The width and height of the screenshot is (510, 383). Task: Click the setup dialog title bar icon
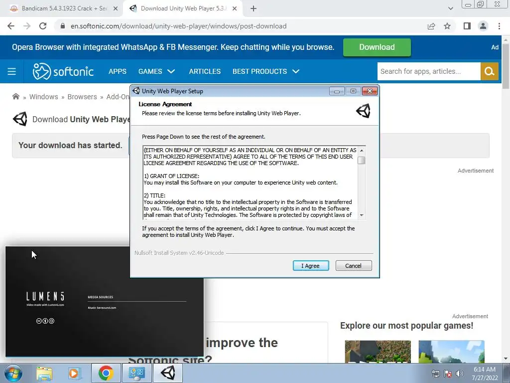[x=136, y=91]
